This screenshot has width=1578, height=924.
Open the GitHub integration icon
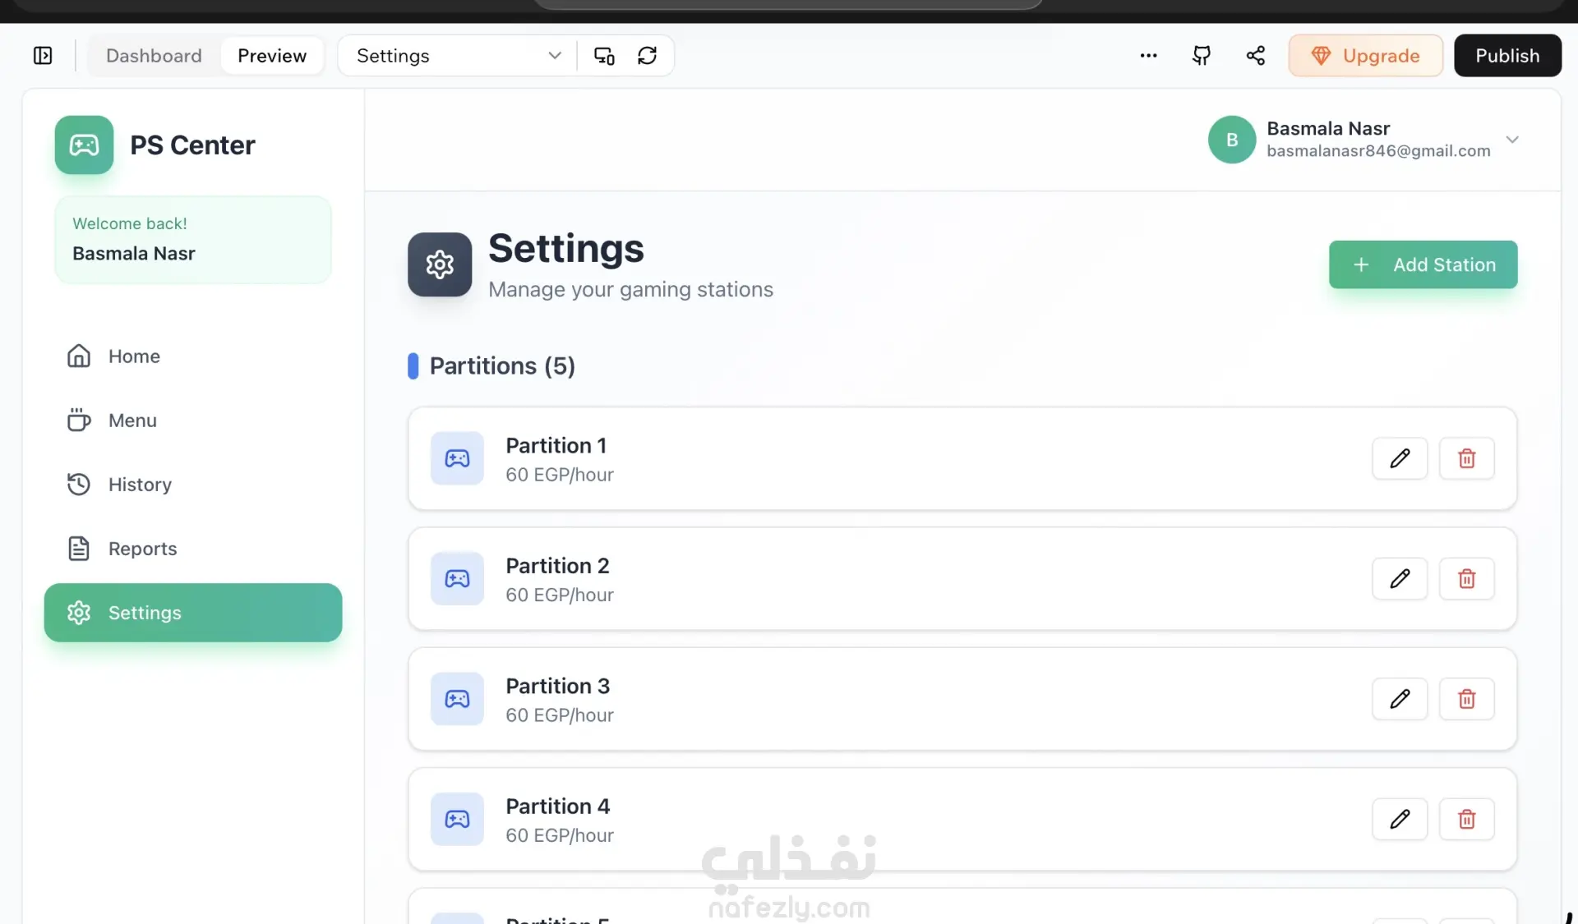(1202, 56)
